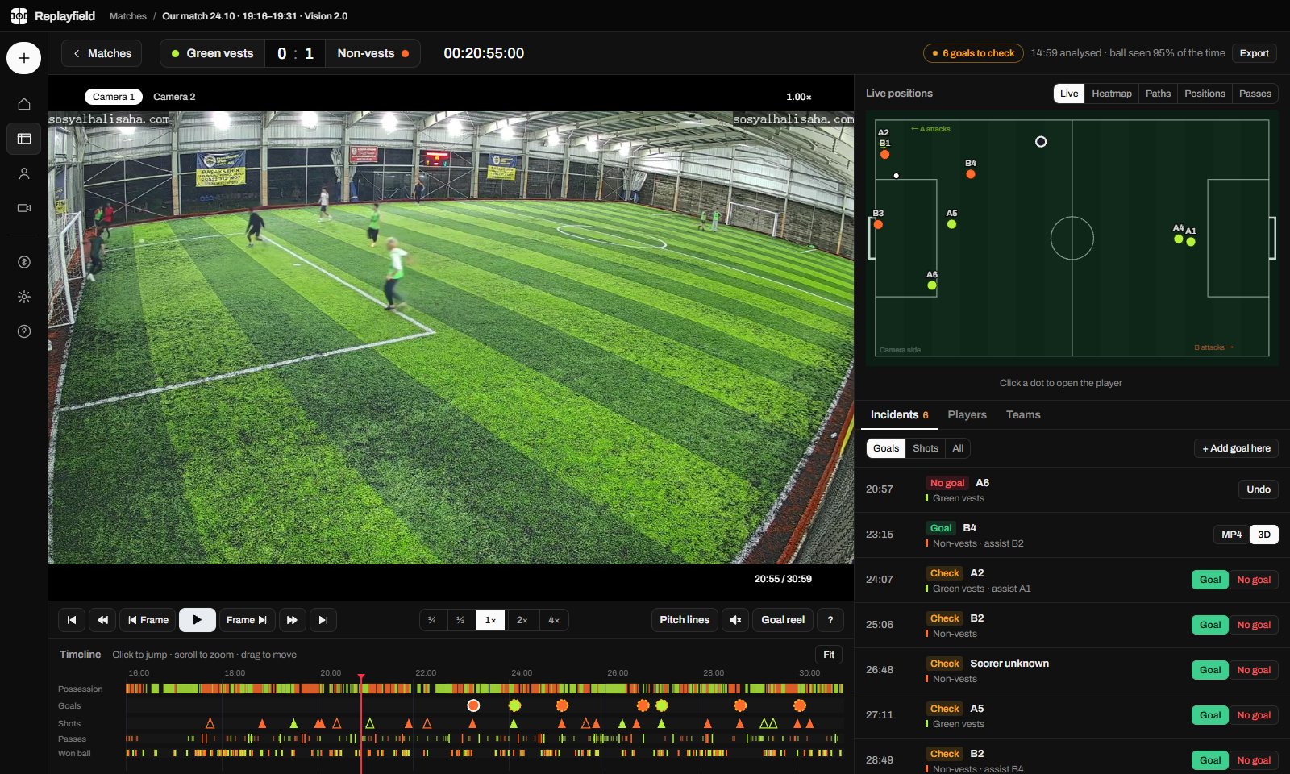Set playback speed to ¼

coord(432,620)
